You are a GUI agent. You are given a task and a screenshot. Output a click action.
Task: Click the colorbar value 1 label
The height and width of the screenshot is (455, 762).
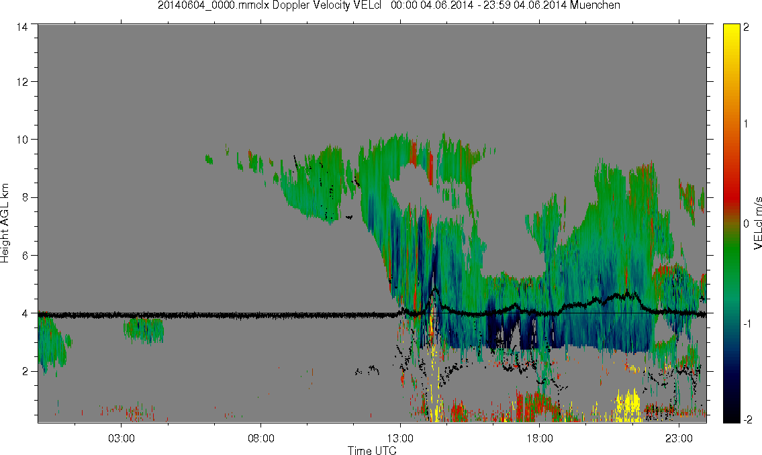(x=746, y=124)
